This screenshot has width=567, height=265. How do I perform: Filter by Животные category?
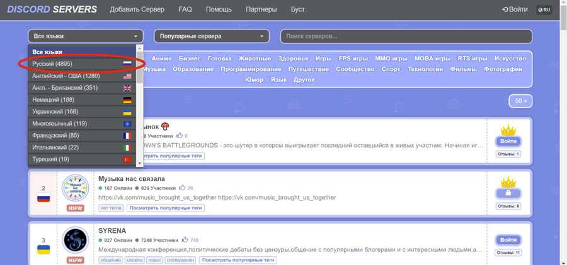255,58
